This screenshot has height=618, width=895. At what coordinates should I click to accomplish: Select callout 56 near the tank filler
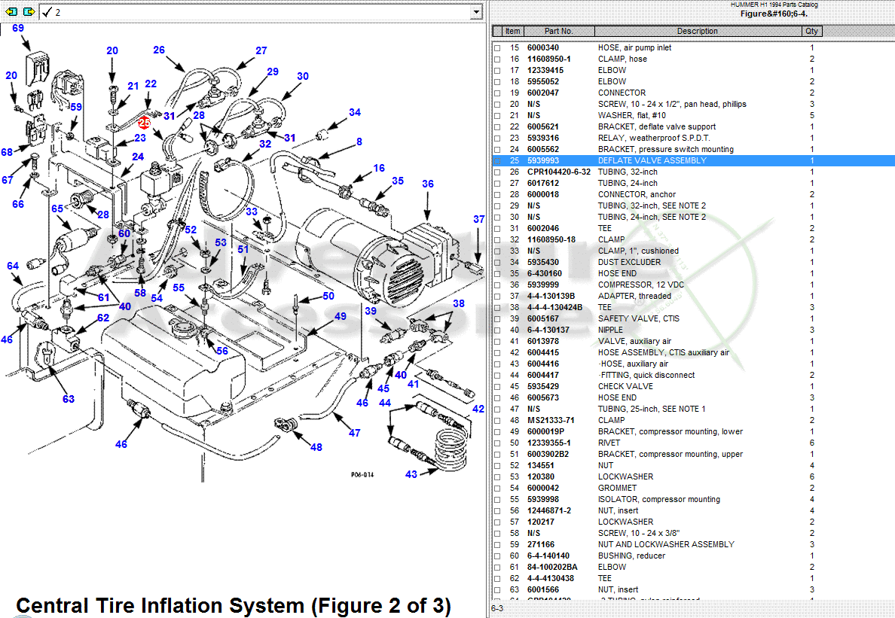click(222, 351)
